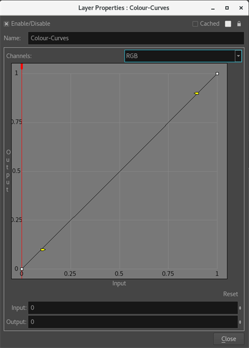Click the white curve point at top right
249x348 pixels.
[x=217, y=74]
